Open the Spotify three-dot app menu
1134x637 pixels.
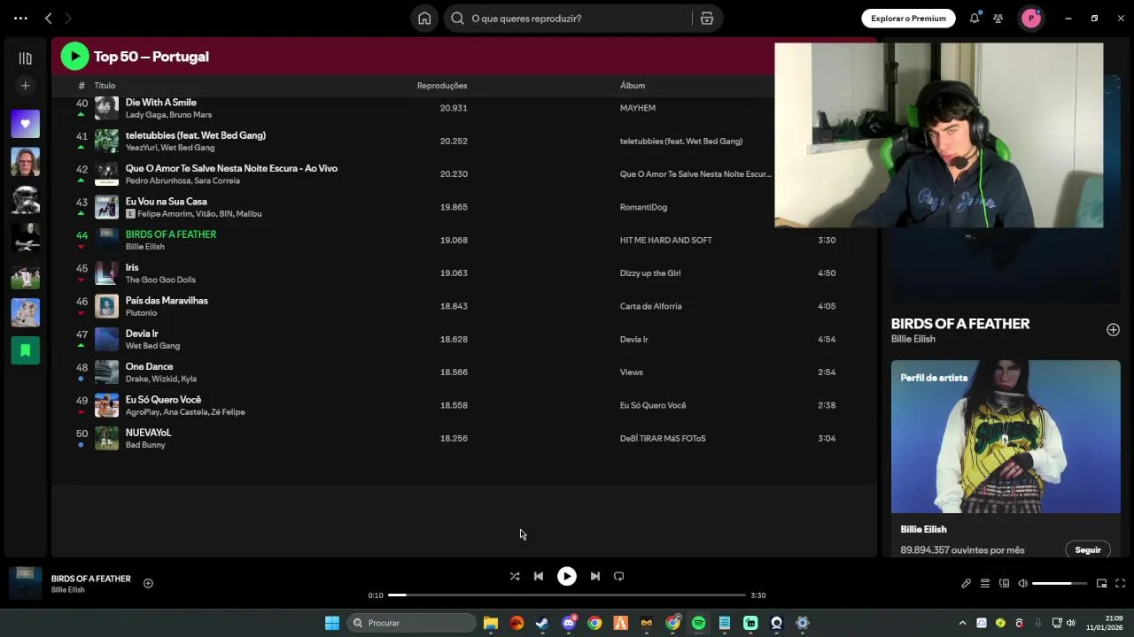click(20, 18)
